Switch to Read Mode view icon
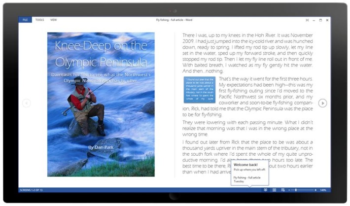The width and height of the screenshot is (350, 206). (x=266, y=190)
